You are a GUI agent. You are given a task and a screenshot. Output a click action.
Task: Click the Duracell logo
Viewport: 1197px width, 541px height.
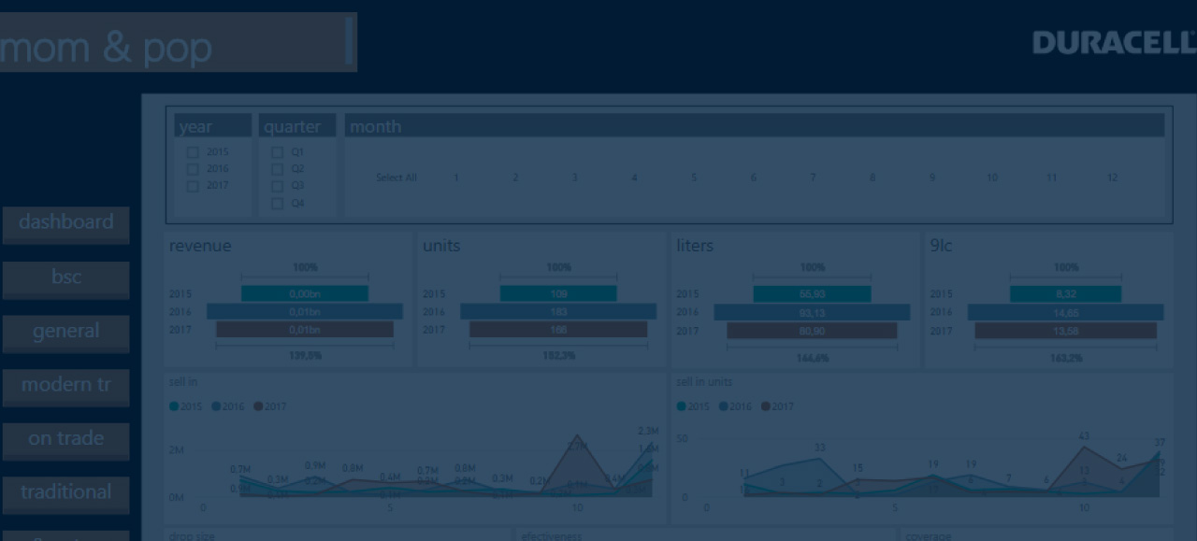tap(1113, 43)
